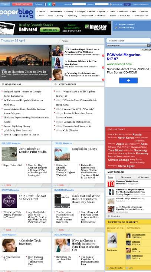Open Black Hat and White Hat SEO article
The width and height of the screenshot is (151, 272).
coord(86,199)
